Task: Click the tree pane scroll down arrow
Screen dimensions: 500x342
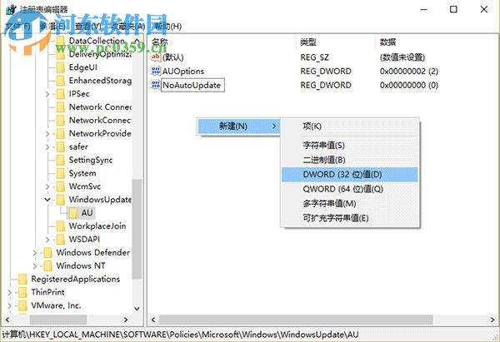Action: [x=137, y=308]
